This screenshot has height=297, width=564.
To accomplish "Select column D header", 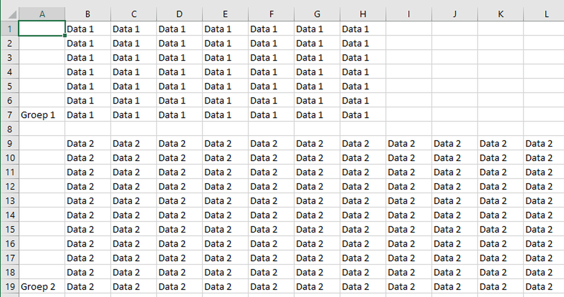I will click(179, 14).
